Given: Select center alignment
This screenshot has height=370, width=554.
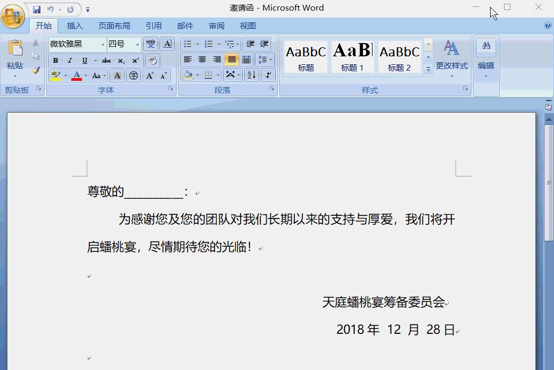Looking at the screenshot, I should (x=202, y=60).
